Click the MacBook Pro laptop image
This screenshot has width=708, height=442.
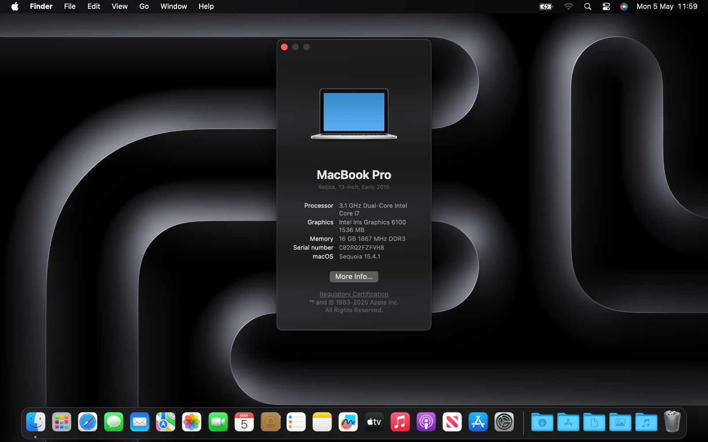354,114
